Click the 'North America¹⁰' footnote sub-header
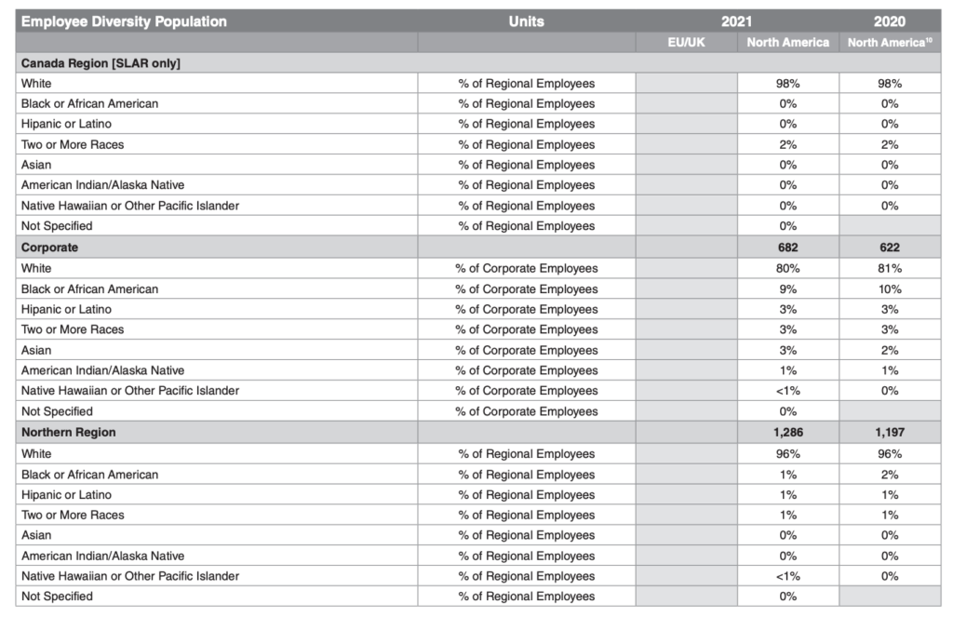This screenshot has height=617, width=953. pyautogui.click(x=890, y=43)
